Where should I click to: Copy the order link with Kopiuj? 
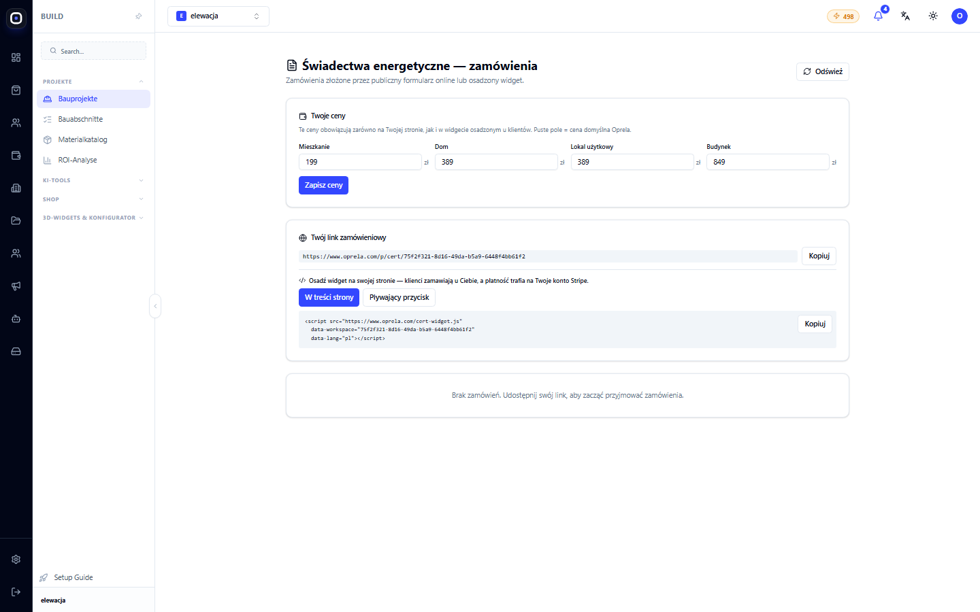819,256
